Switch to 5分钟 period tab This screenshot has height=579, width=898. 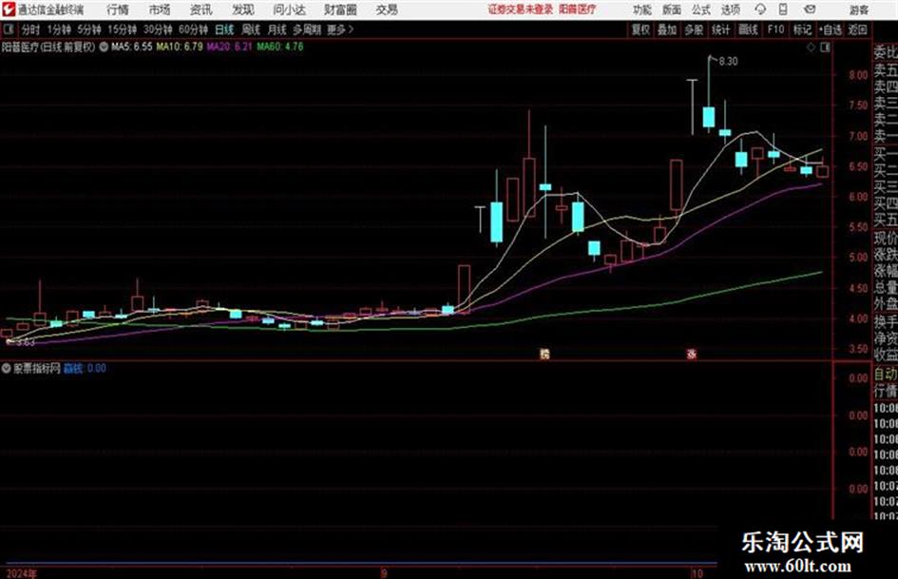click(88, 29)
